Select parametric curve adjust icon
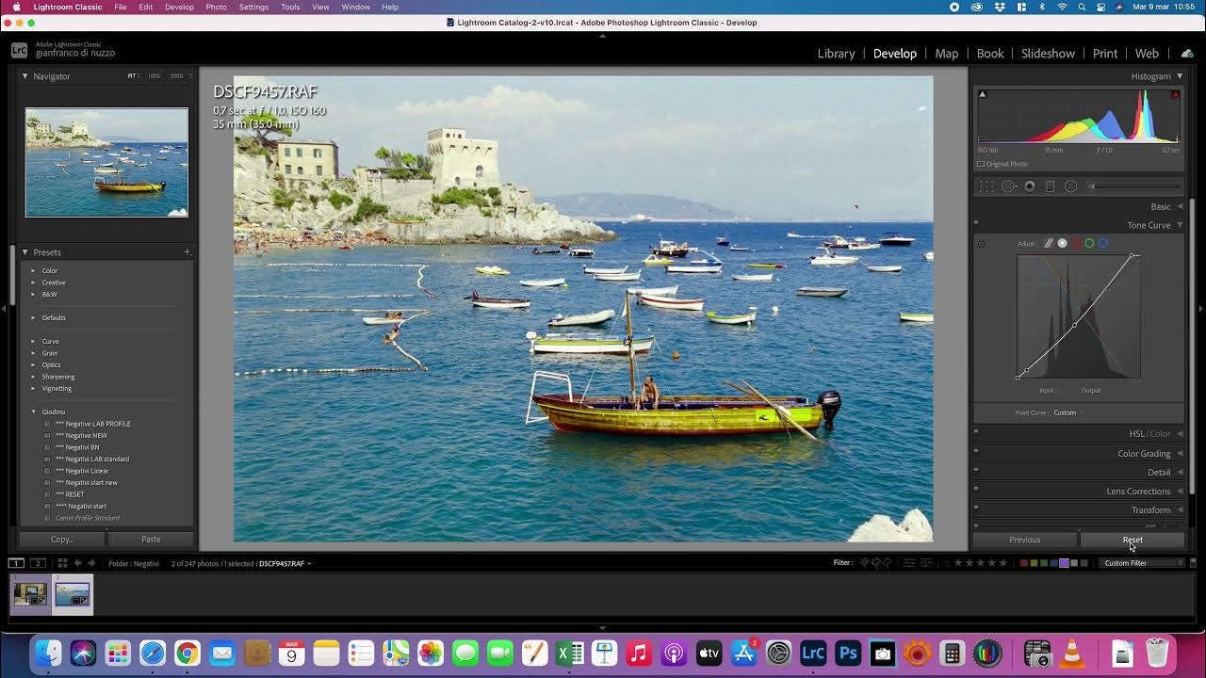1206x678 pixels. [1049, 243]
